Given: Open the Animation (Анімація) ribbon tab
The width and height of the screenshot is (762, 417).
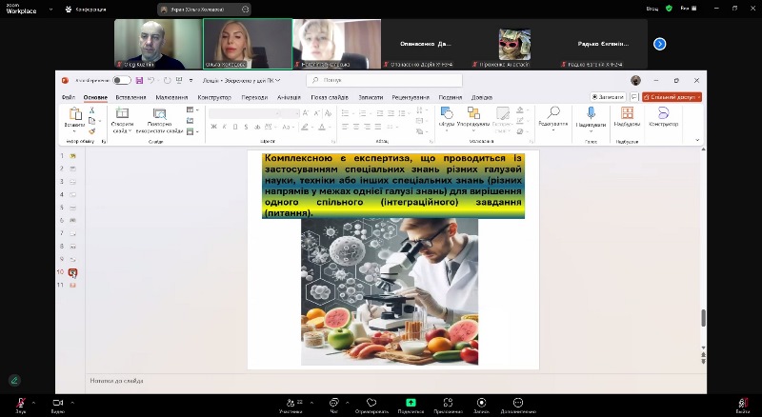Looking at the screenshot, I should 288,97.
